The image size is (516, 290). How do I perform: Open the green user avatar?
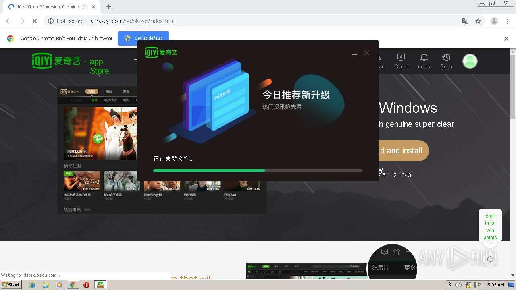coord(470,61)
